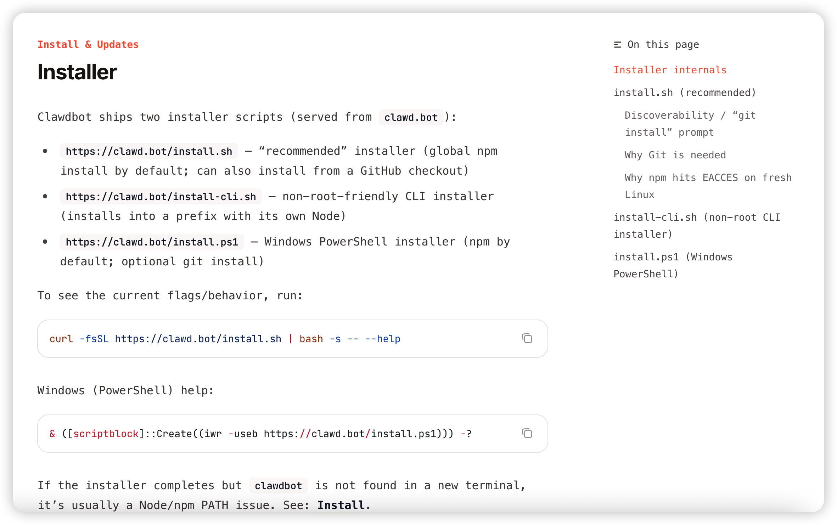Click the https://clawd.bot/install.sh inline code
Screen dimensions: 837x525
click(149, 152)
